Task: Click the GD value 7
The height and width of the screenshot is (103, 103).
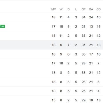Action: (98, 63)
